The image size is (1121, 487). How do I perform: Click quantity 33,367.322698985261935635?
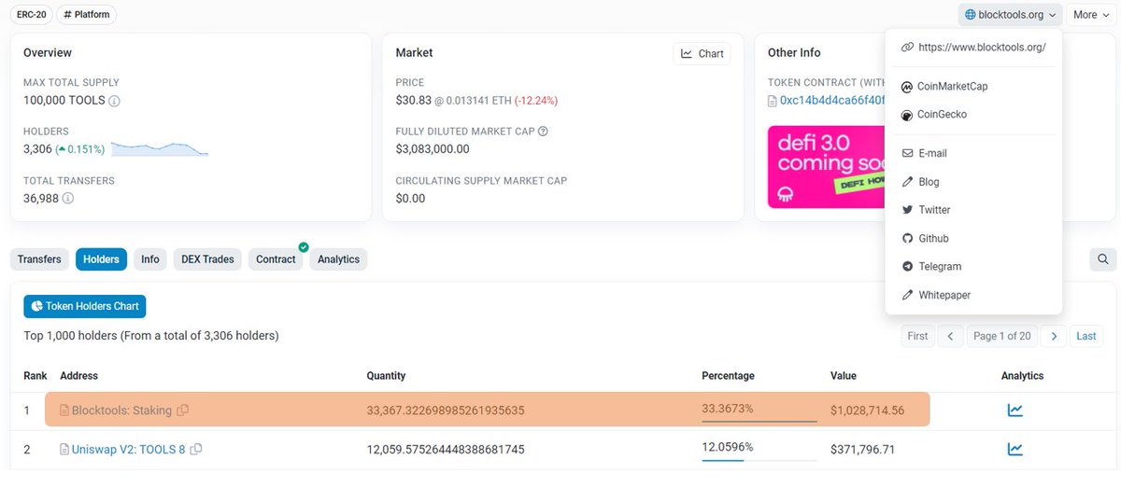pyautogui.click(x=446, y=410)
